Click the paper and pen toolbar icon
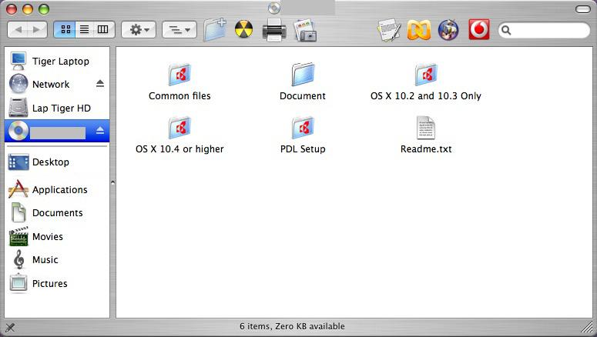Screen dimensions: 597x337 389,30
